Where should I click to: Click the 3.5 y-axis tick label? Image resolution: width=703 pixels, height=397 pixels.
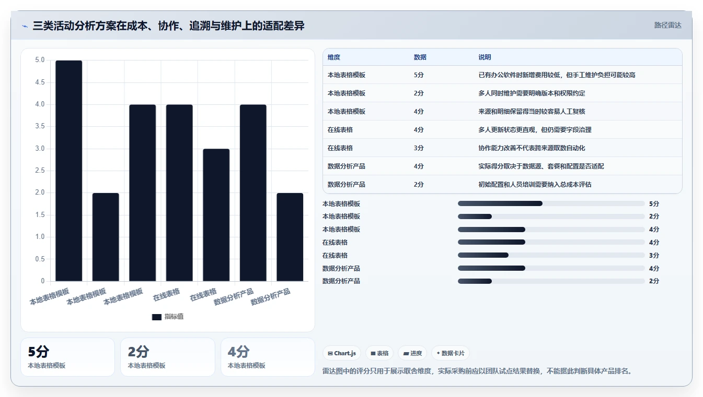point(40,127)
